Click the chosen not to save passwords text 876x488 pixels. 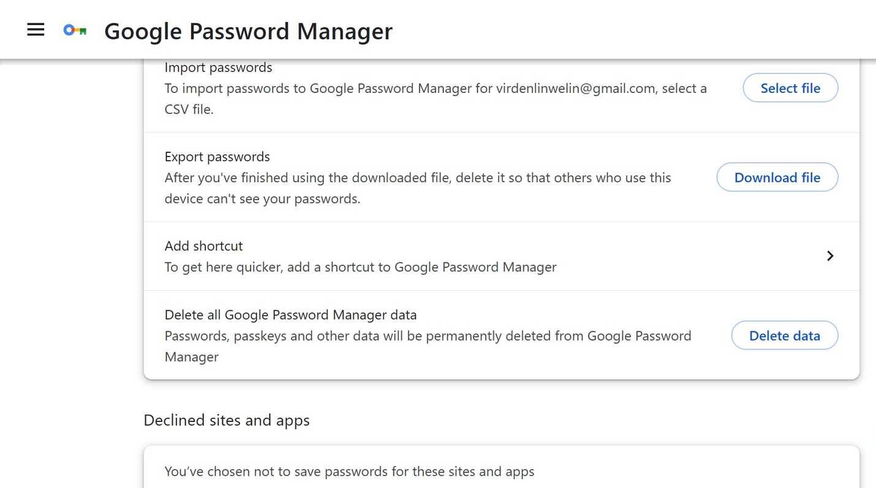(x=349, y=471)
